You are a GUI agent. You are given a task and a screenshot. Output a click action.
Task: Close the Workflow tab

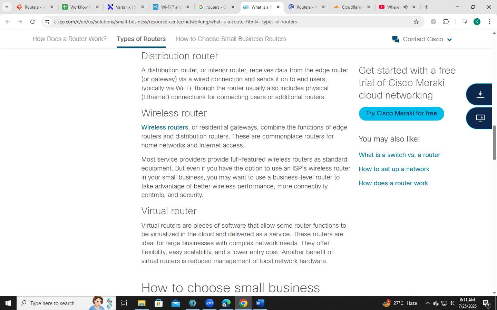(97, 7)
